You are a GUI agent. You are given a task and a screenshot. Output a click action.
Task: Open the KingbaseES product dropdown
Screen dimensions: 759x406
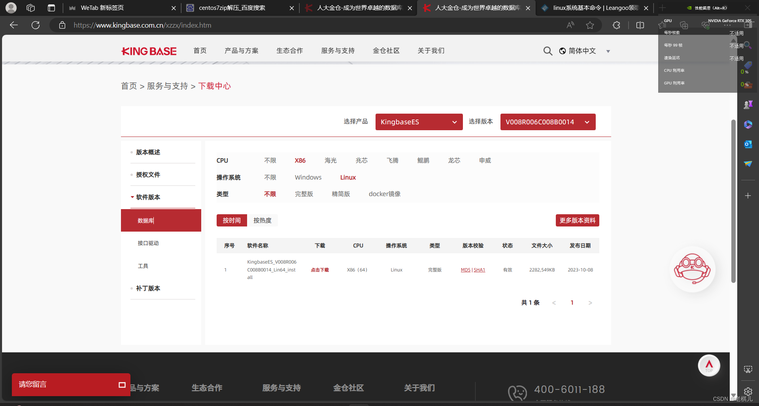pos(419,122)
